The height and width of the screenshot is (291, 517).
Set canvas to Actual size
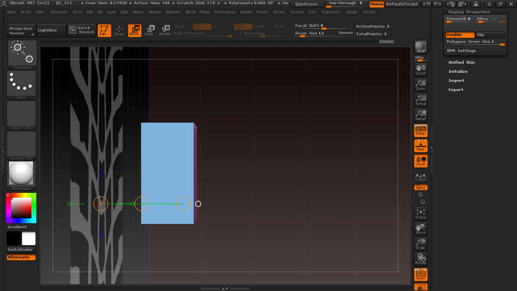420,100
